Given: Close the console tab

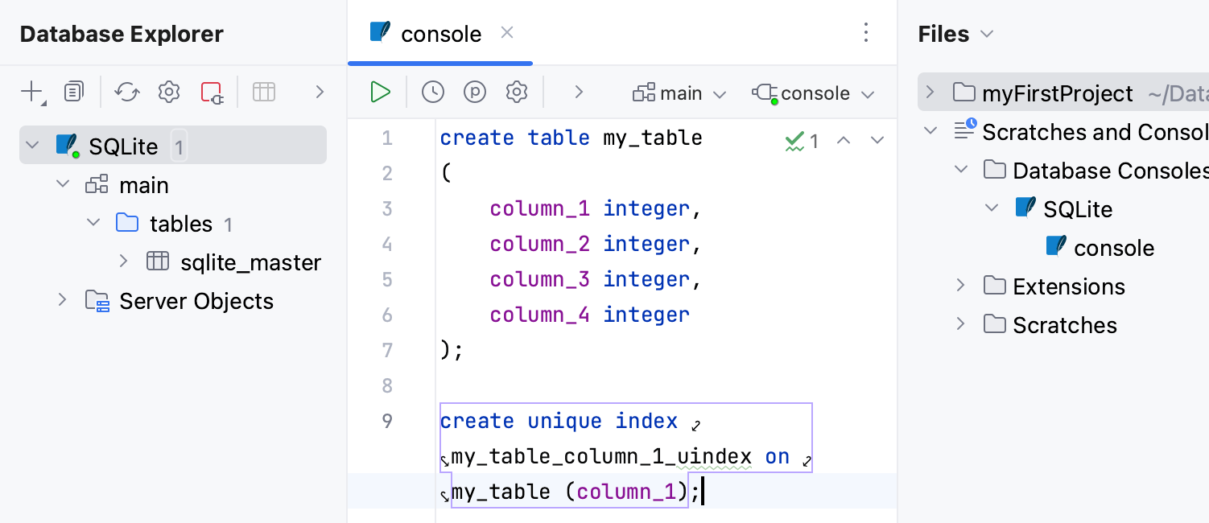Looking at the screenshot, I should point(507,33).
